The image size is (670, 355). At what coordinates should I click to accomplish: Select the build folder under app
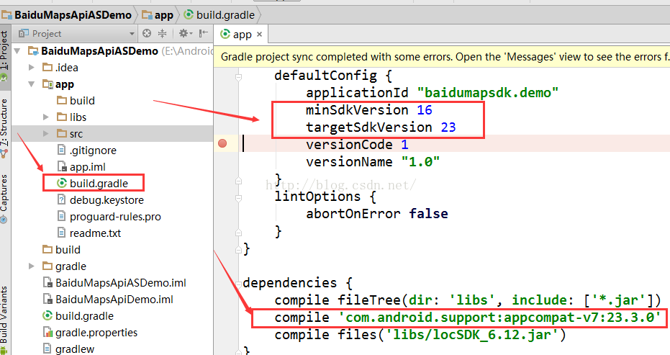click(76, 101)
